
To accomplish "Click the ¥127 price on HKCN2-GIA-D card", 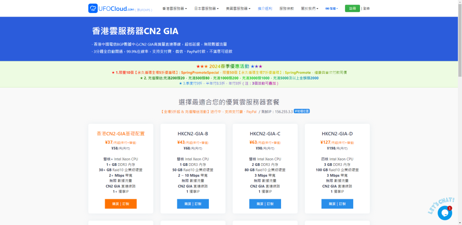I will tap(326, 142).
